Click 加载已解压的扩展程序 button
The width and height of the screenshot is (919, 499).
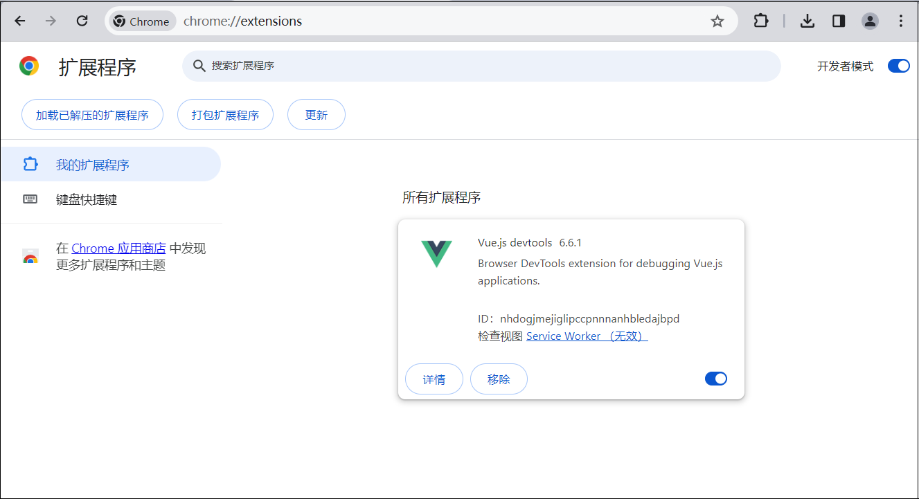pyautogui.click(x=92, y=115)
